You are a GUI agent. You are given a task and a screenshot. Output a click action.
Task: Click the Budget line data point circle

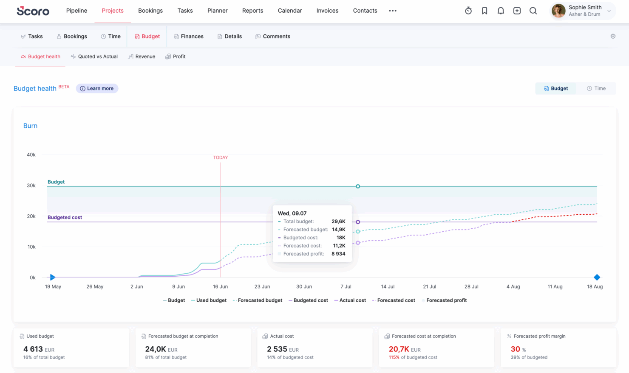[x=358, y=186]
